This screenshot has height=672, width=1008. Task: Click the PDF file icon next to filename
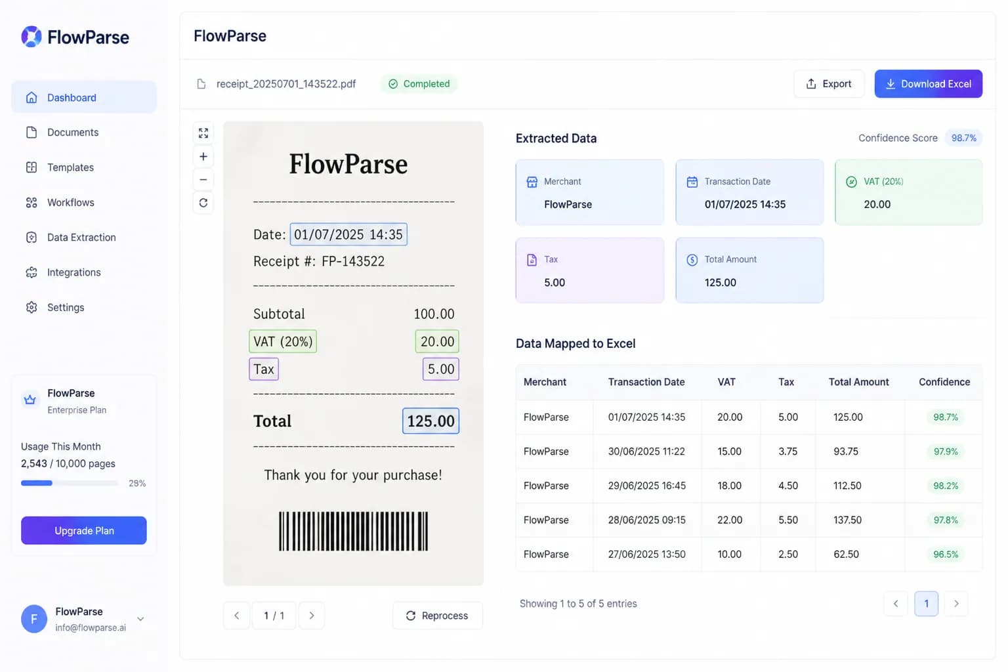201,84
